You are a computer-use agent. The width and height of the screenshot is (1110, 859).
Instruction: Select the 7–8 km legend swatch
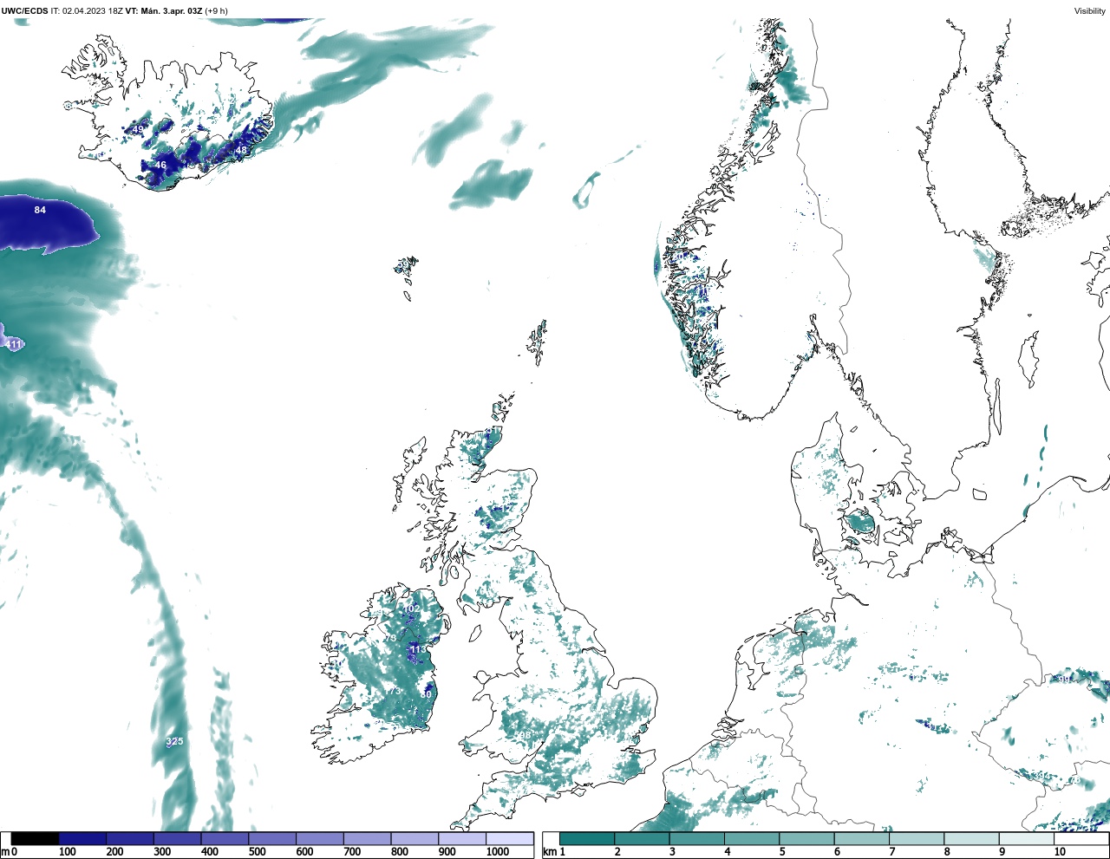pos(916,838)
